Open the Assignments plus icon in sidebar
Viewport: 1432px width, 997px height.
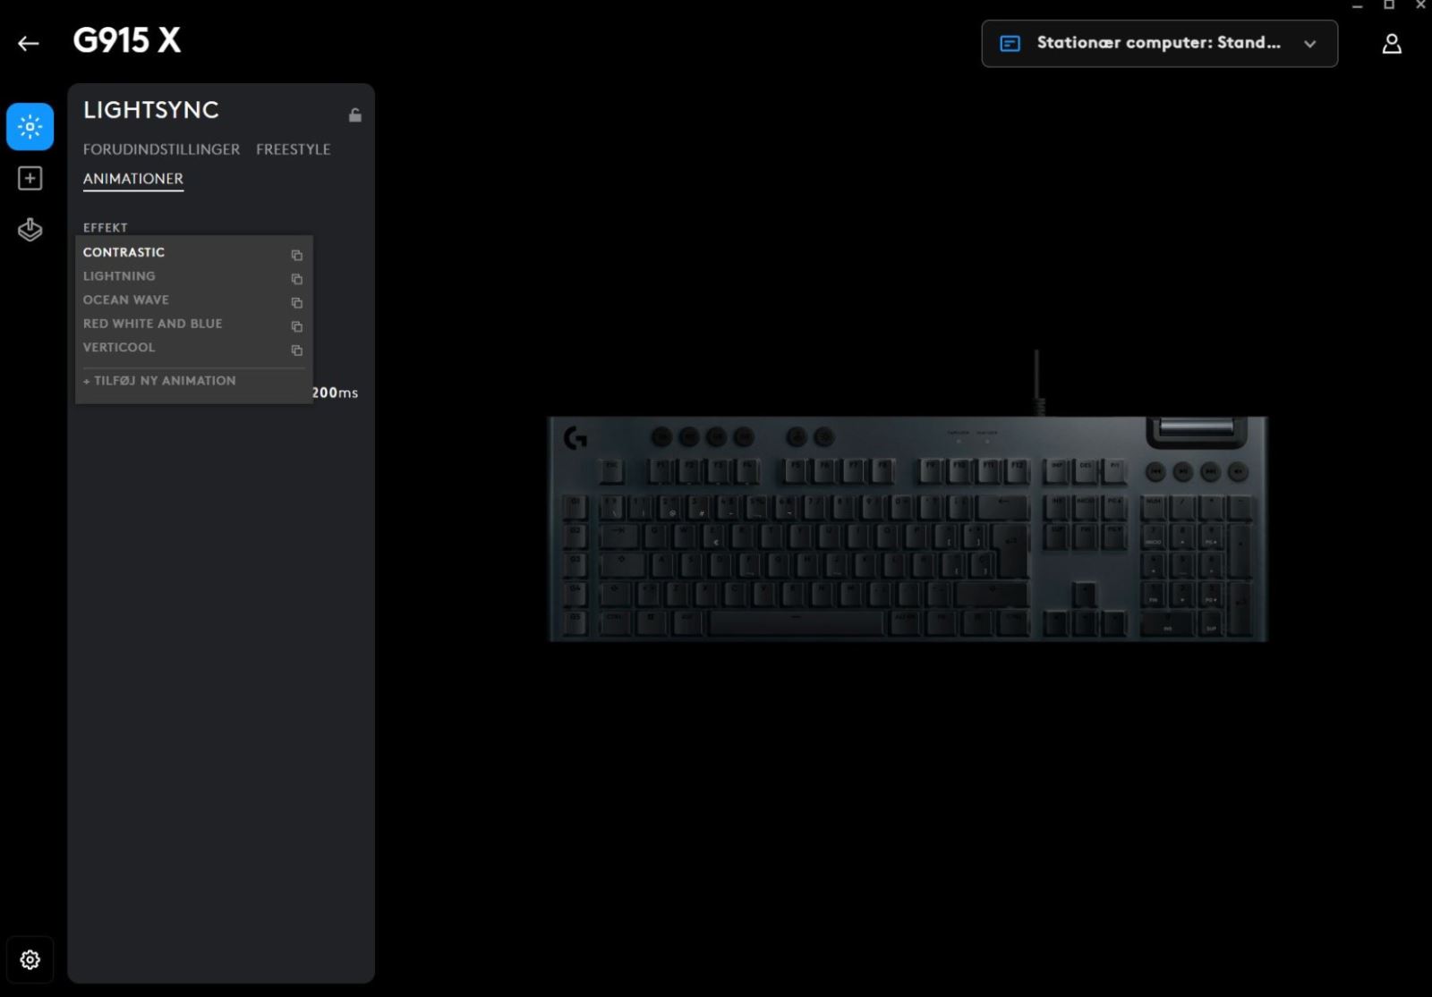30,178
